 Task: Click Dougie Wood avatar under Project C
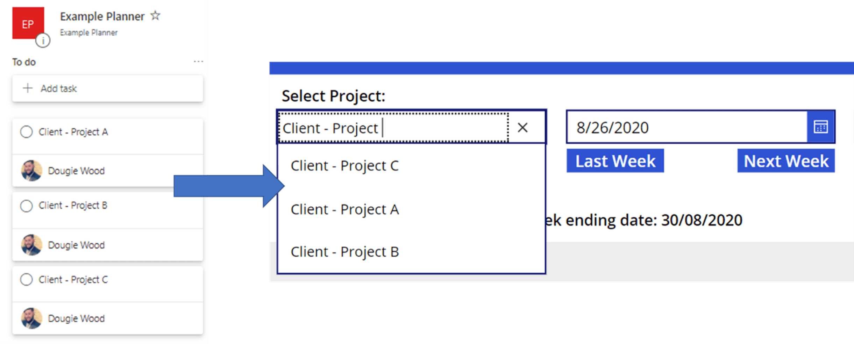[31, 318]
